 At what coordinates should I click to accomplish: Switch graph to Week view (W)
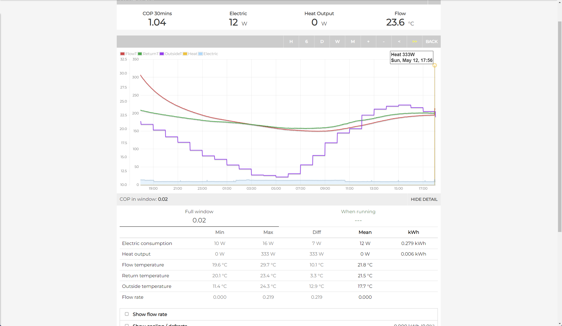[x=337, y=42]
